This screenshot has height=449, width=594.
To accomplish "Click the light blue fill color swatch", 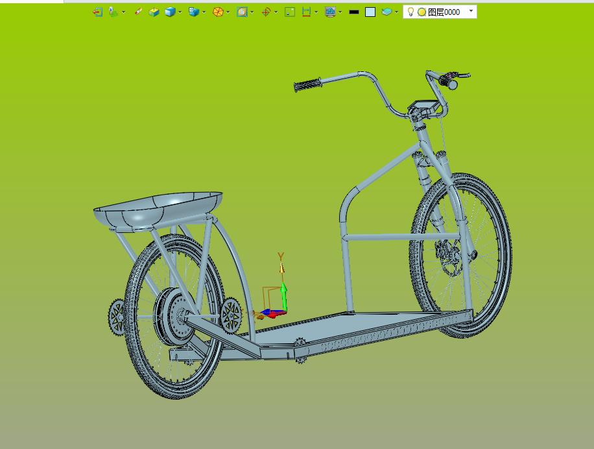I will 370,12.
